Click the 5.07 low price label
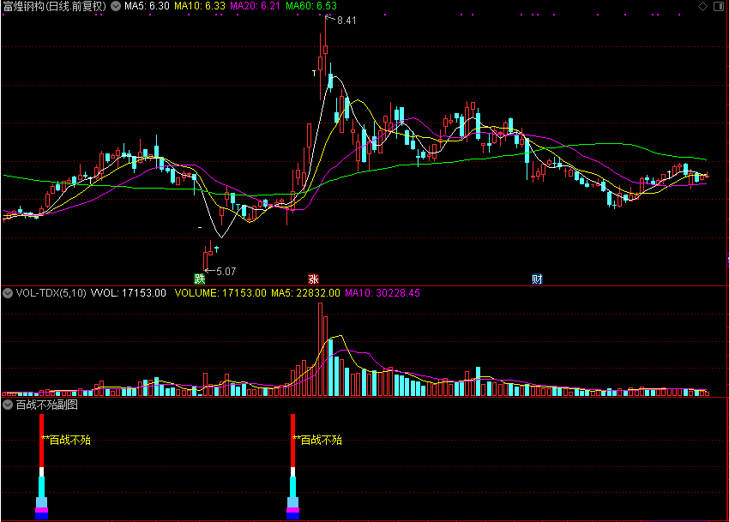 (226, 272)
